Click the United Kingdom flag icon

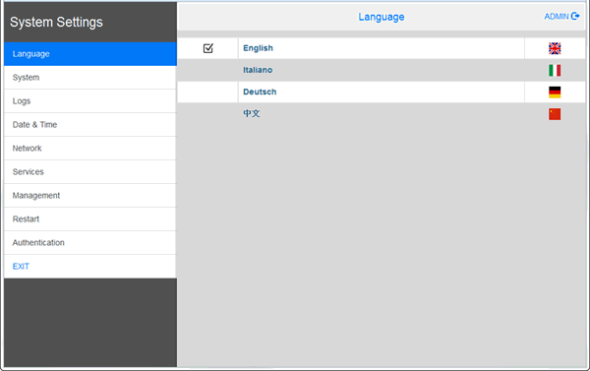point(555,48)
